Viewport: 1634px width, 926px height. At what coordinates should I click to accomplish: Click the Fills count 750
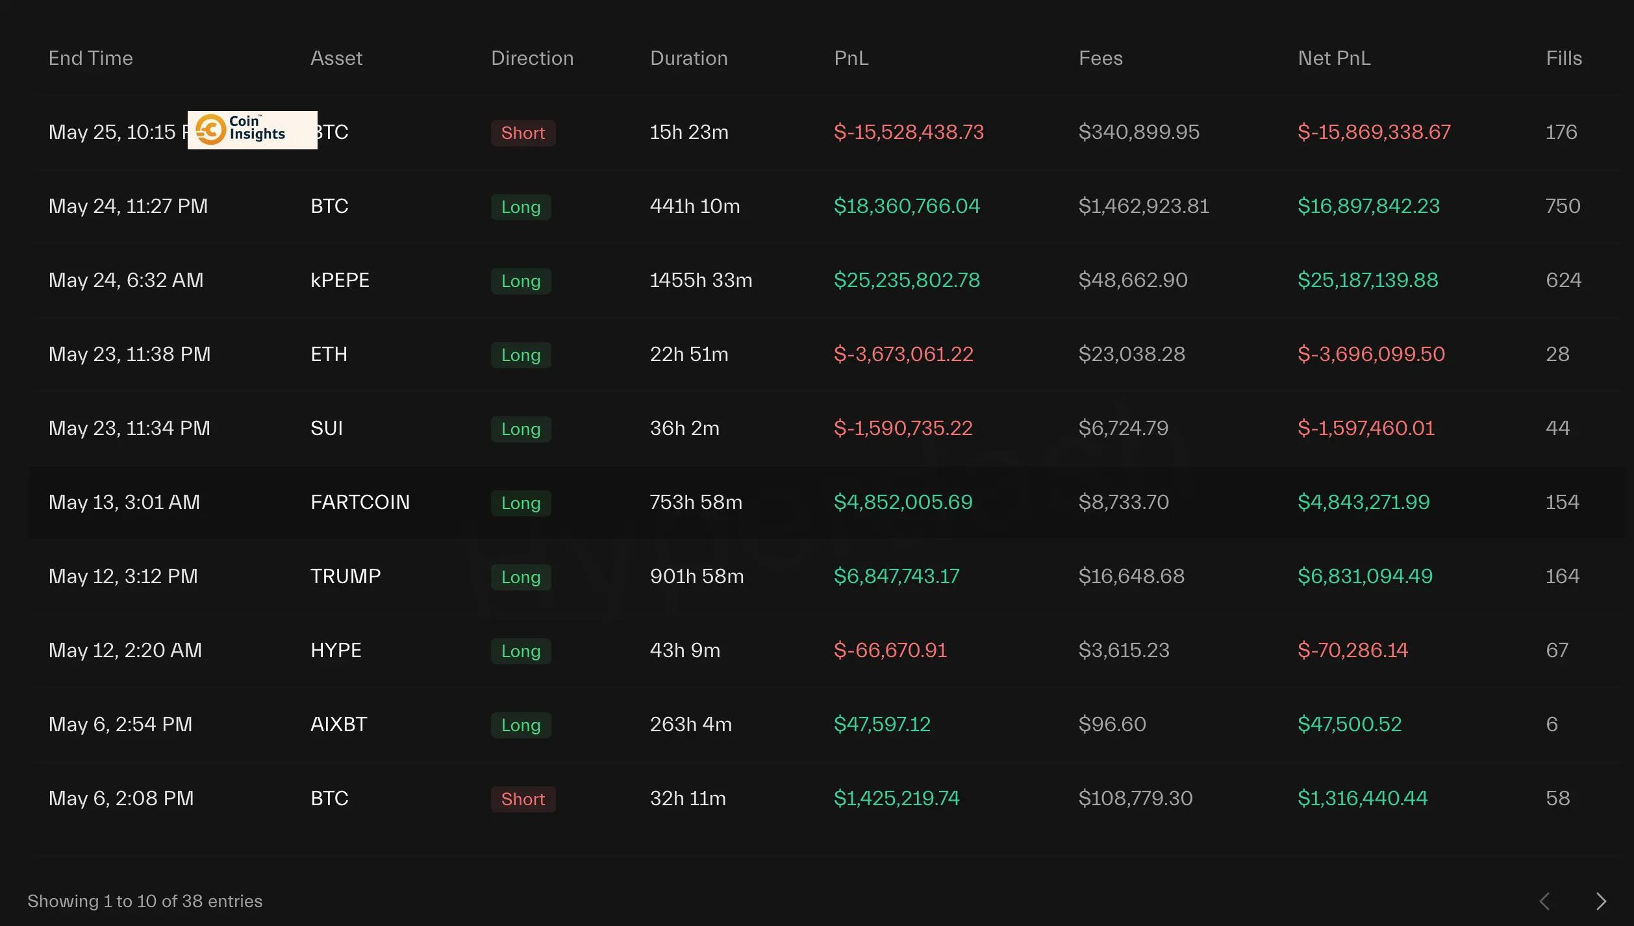click(1563, 206)
